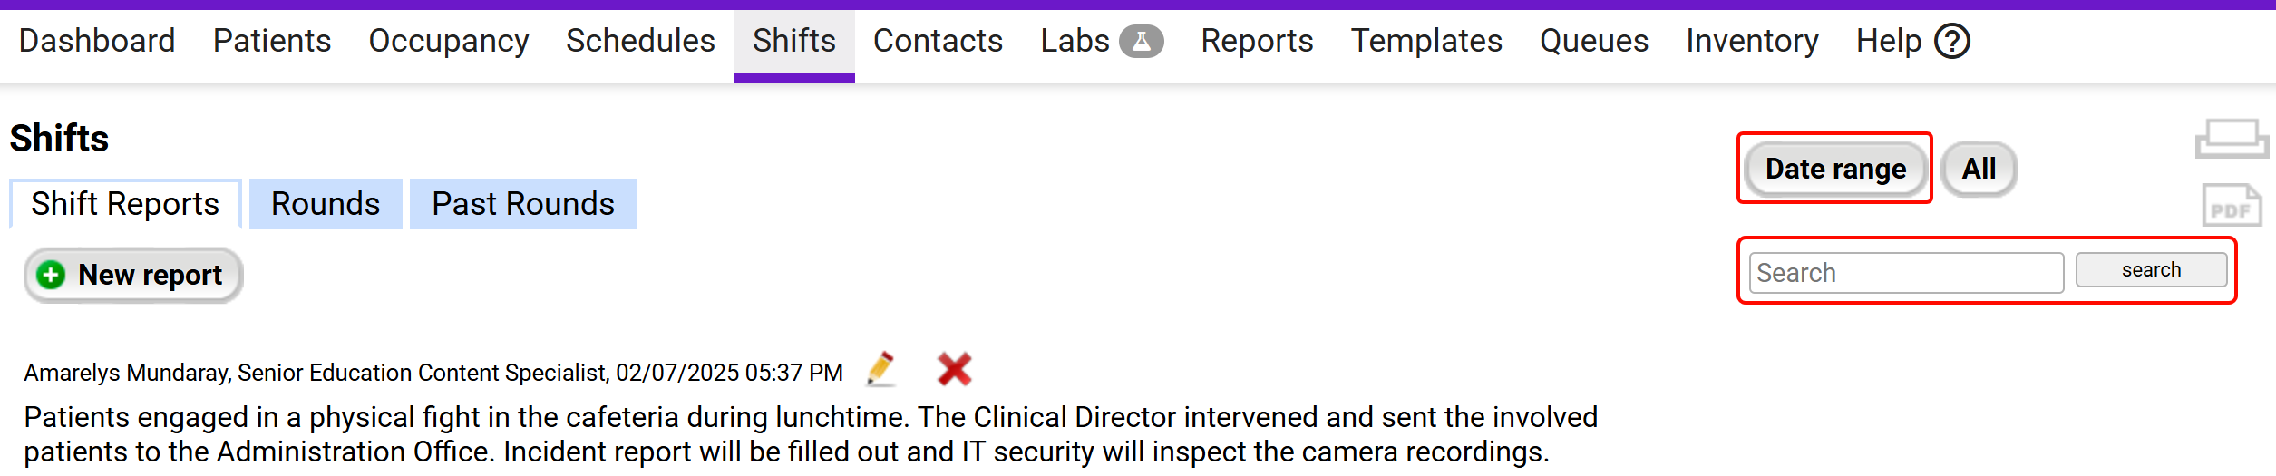Click the printer icon

coord(2231,140)
